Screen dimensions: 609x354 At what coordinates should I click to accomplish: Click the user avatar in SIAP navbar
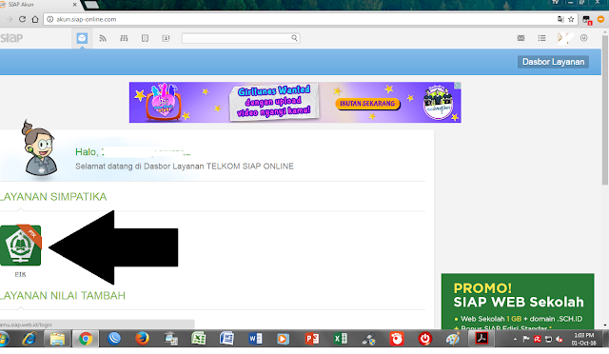[564, 38]
